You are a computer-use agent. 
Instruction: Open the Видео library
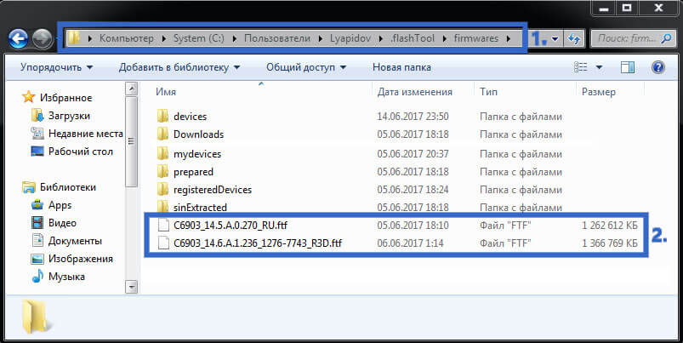[62, 223]
